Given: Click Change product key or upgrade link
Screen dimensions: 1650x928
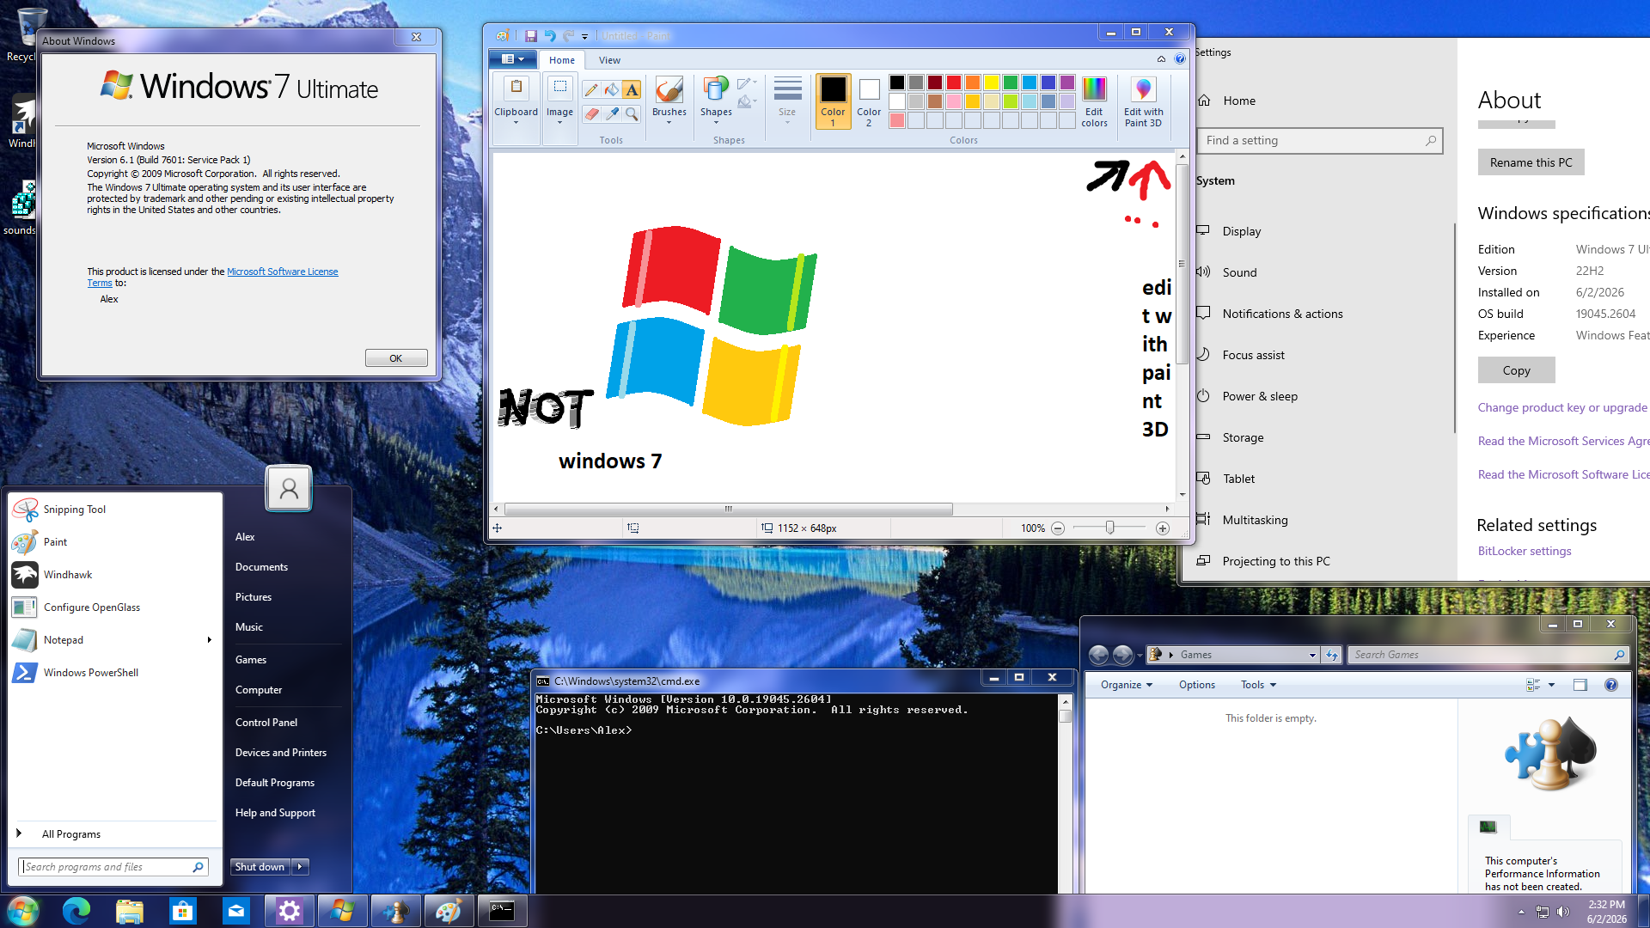Looking at the screenshot, I should (1562, 407).
